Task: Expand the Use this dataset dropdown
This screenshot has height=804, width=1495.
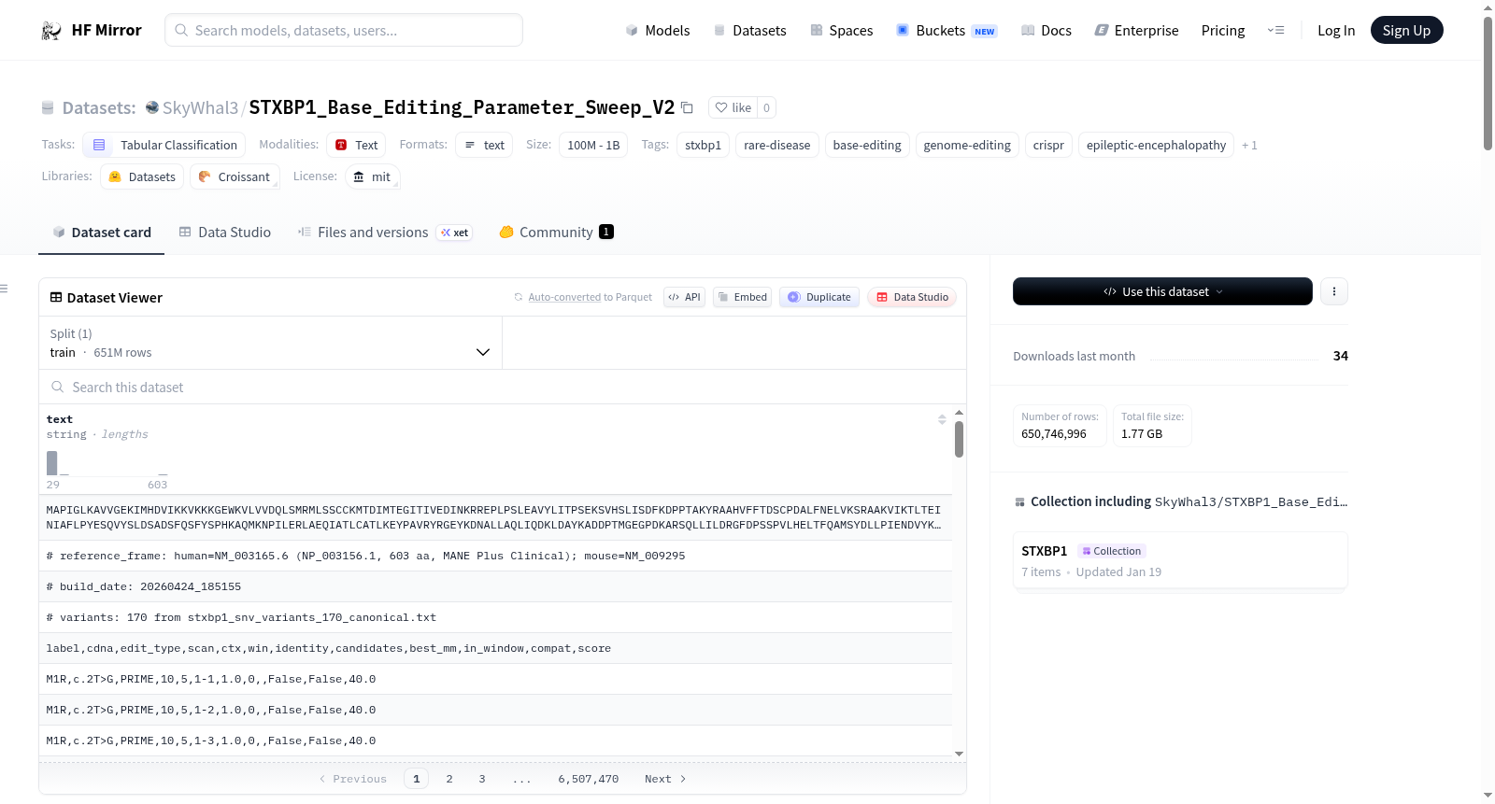Action: point(1162,291)
